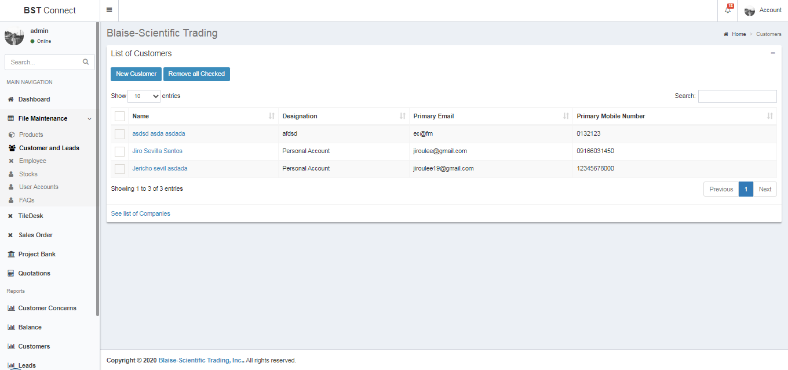Screen dimensions: 788x370
Task: Check the select-all checkbox in table header
Action: coord(119,116)
